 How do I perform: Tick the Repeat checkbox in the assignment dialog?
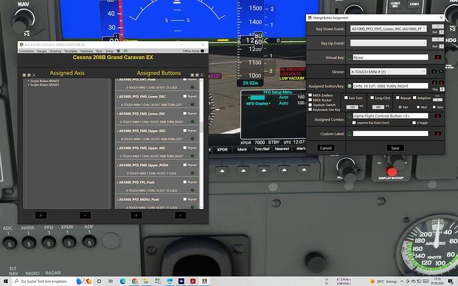[398, 98]
